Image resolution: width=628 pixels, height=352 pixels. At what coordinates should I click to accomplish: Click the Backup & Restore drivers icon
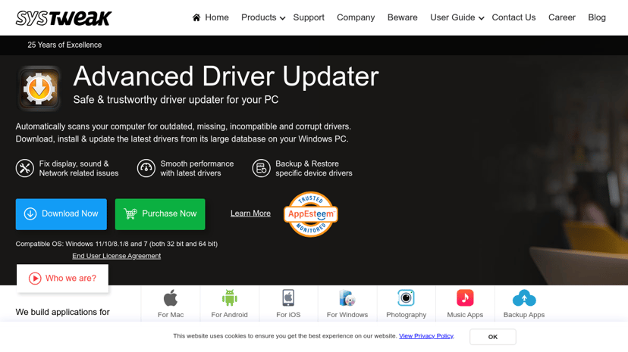click(261, 168)
